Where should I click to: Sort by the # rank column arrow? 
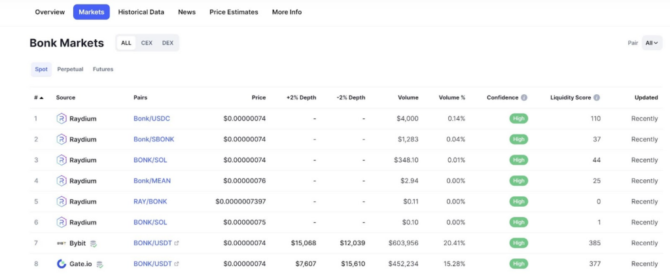click(x=41, y=97)
